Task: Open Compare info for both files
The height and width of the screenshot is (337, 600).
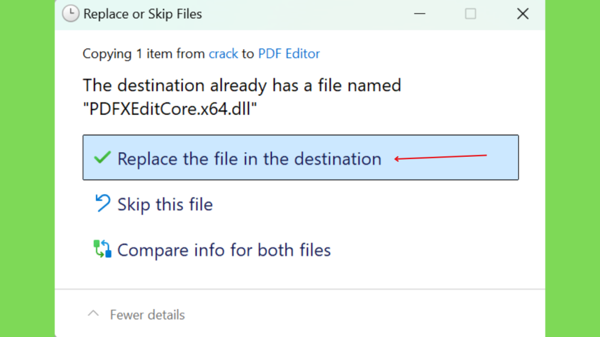Action: point(224,250)
